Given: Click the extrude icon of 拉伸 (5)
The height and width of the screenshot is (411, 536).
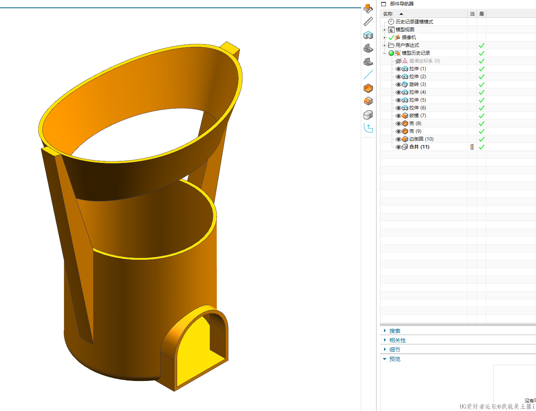Looking at the screenshot, I should click(405, 100).
